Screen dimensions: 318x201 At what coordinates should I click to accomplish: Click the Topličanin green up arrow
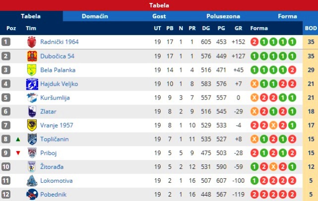click(18, 139)
